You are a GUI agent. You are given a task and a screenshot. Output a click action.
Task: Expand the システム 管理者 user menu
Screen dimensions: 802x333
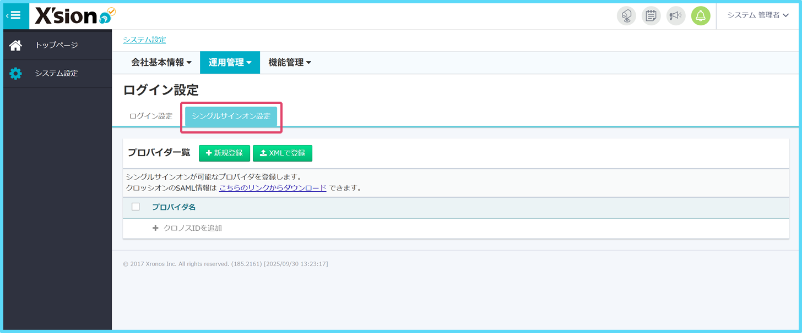tap(758, 15)
